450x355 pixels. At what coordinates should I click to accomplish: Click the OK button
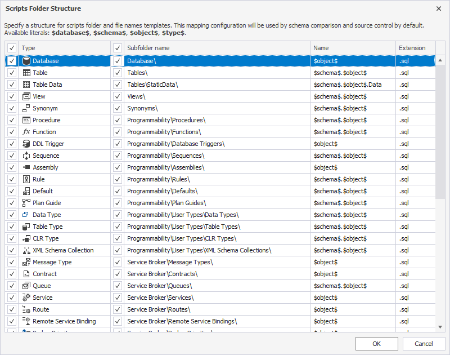[376, 343]
